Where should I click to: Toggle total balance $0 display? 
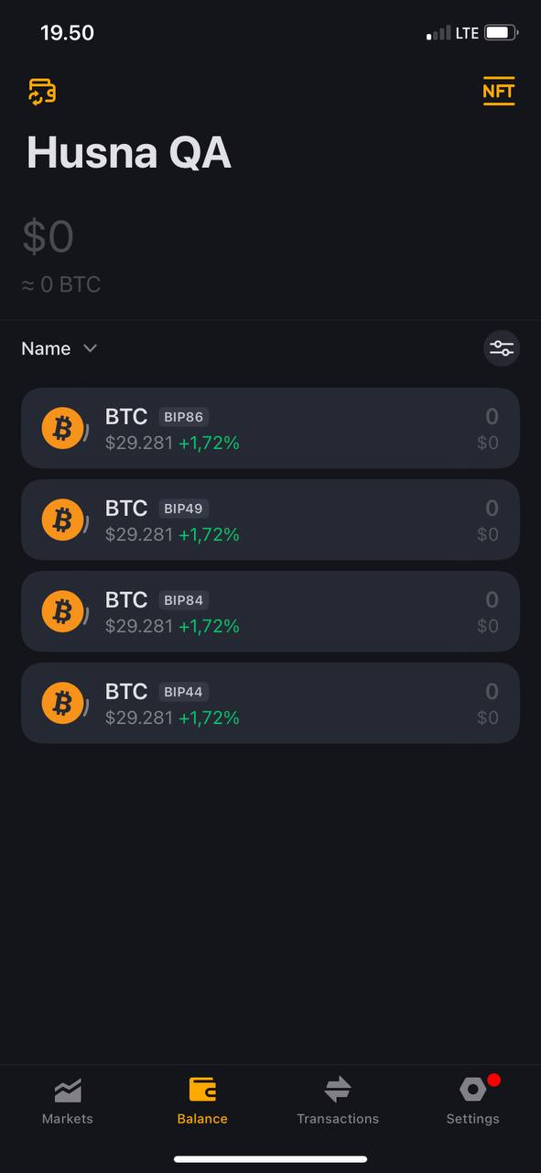click(49, 236)
